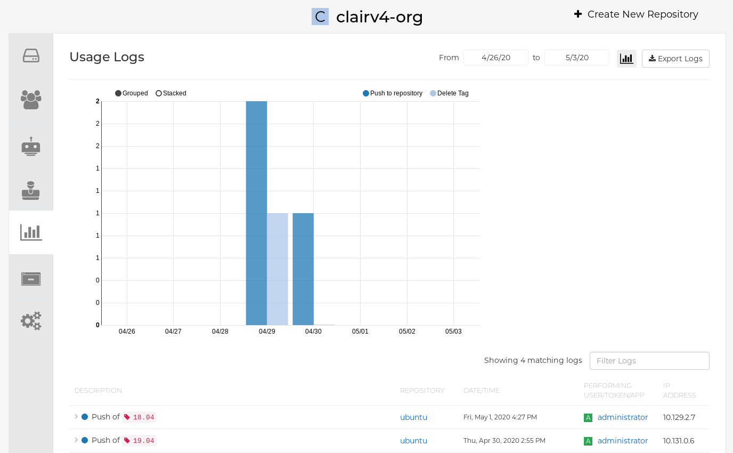
Task: Open the to date picker 5/3/20
Action: click(576, 58)
